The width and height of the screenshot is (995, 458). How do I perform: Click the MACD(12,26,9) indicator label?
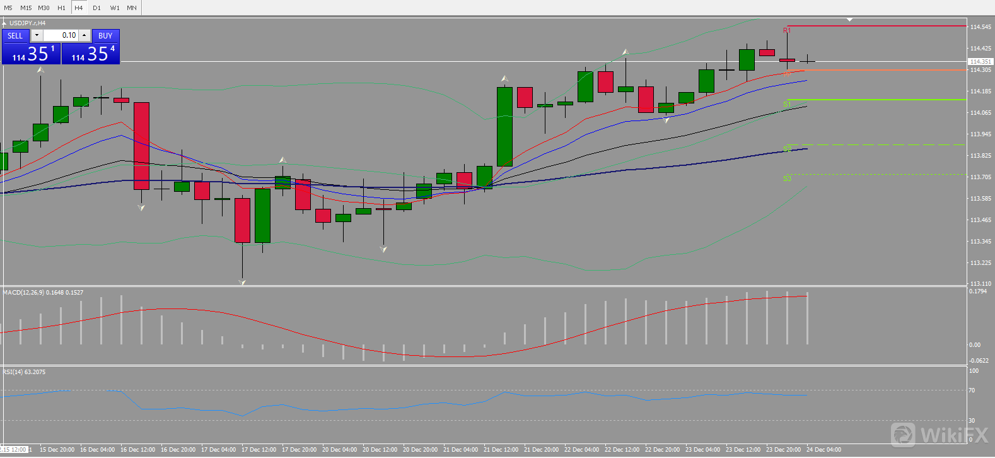(x=43, y=293)
